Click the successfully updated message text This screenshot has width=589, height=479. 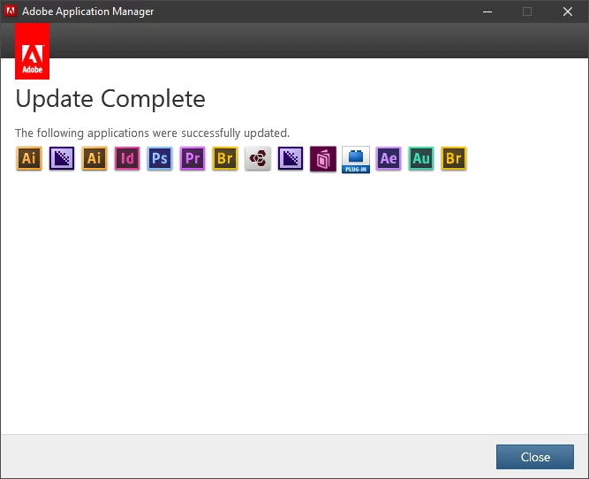[x=152, y=133]
